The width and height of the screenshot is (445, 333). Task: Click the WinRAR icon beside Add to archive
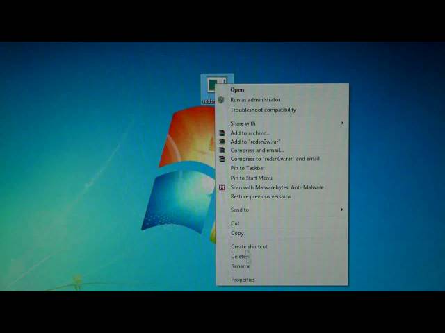[222, 133]
